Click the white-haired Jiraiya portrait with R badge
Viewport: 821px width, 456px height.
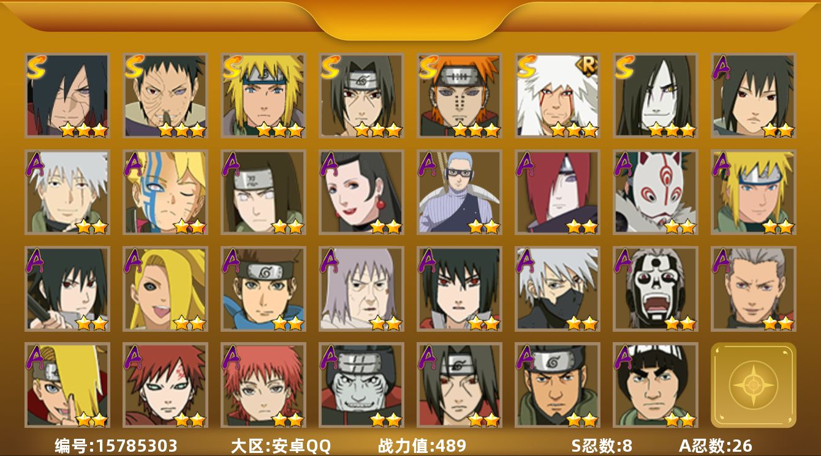(558, 95)
